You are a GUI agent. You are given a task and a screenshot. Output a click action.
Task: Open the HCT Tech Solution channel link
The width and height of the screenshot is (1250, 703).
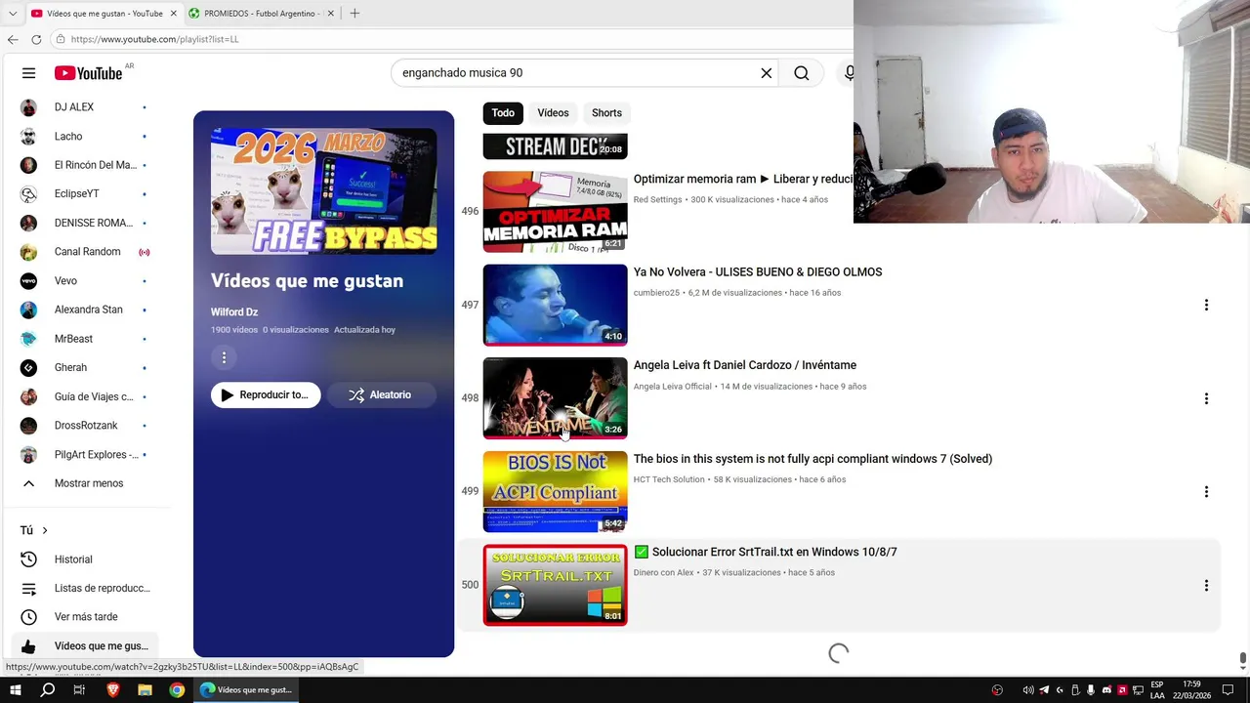tap(669, 479)
